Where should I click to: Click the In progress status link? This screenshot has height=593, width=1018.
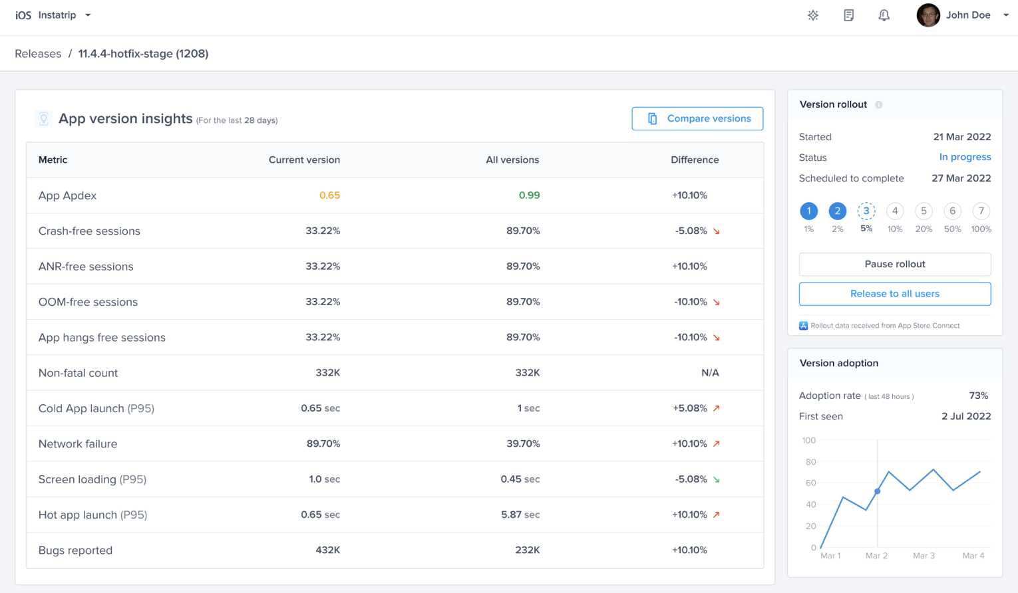[x=965, y=157]
